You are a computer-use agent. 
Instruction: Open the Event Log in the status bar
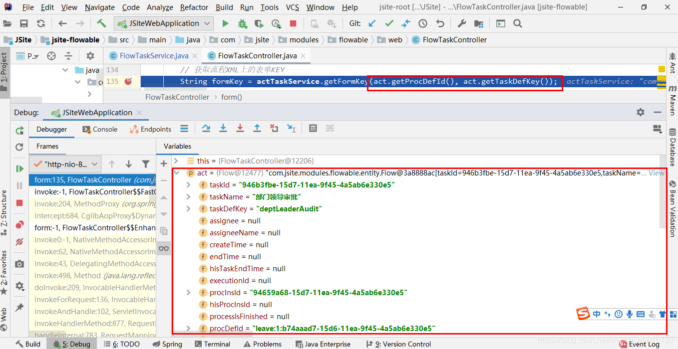click(639, 344)
